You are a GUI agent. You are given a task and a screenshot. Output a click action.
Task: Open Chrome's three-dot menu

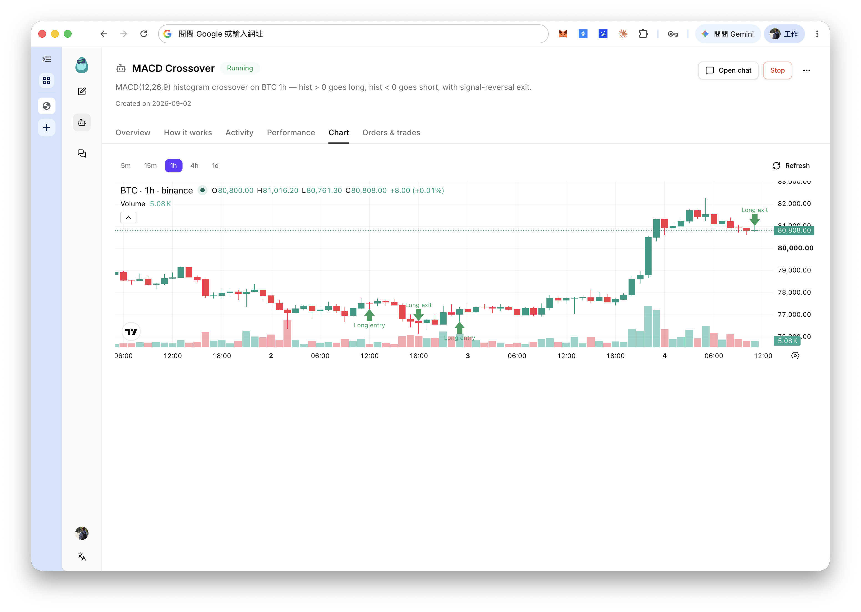[817, 34]
